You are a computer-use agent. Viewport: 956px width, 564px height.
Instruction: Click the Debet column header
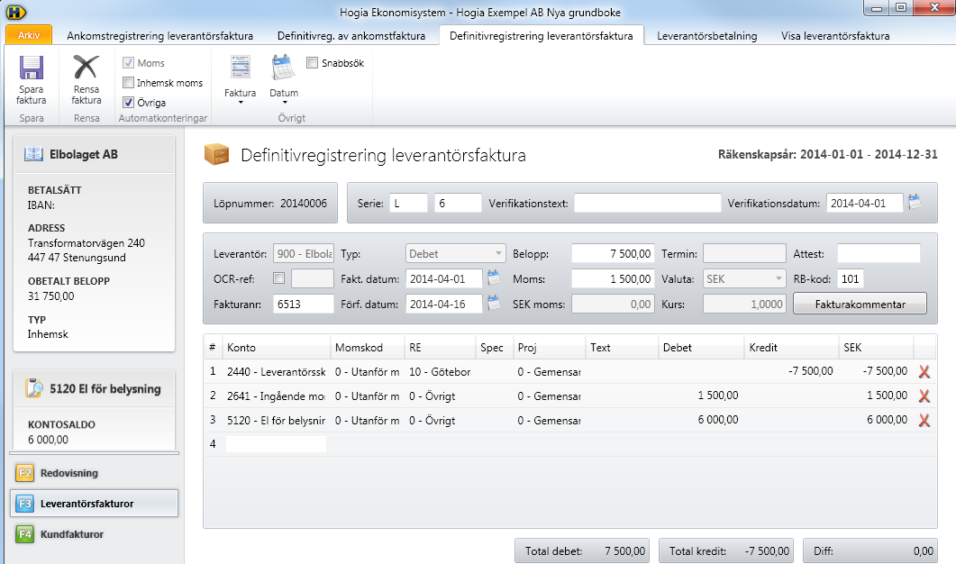pos(701,347)
